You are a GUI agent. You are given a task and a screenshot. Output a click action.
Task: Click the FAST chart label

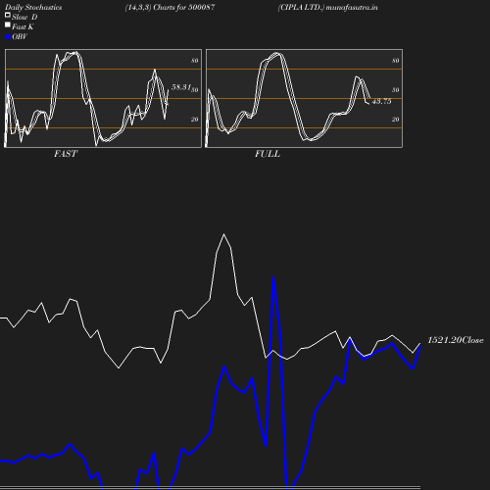click(66, 154)
